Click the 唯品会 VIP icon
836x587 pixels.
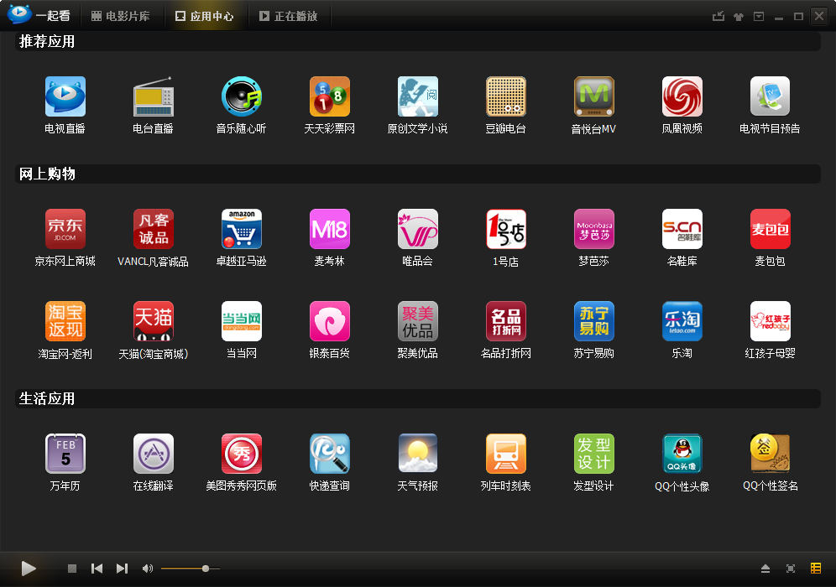tap(417, 229)
